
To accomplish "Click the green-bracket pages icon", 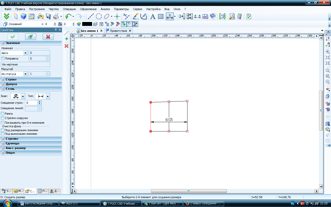I will click(x=222, y=16).
